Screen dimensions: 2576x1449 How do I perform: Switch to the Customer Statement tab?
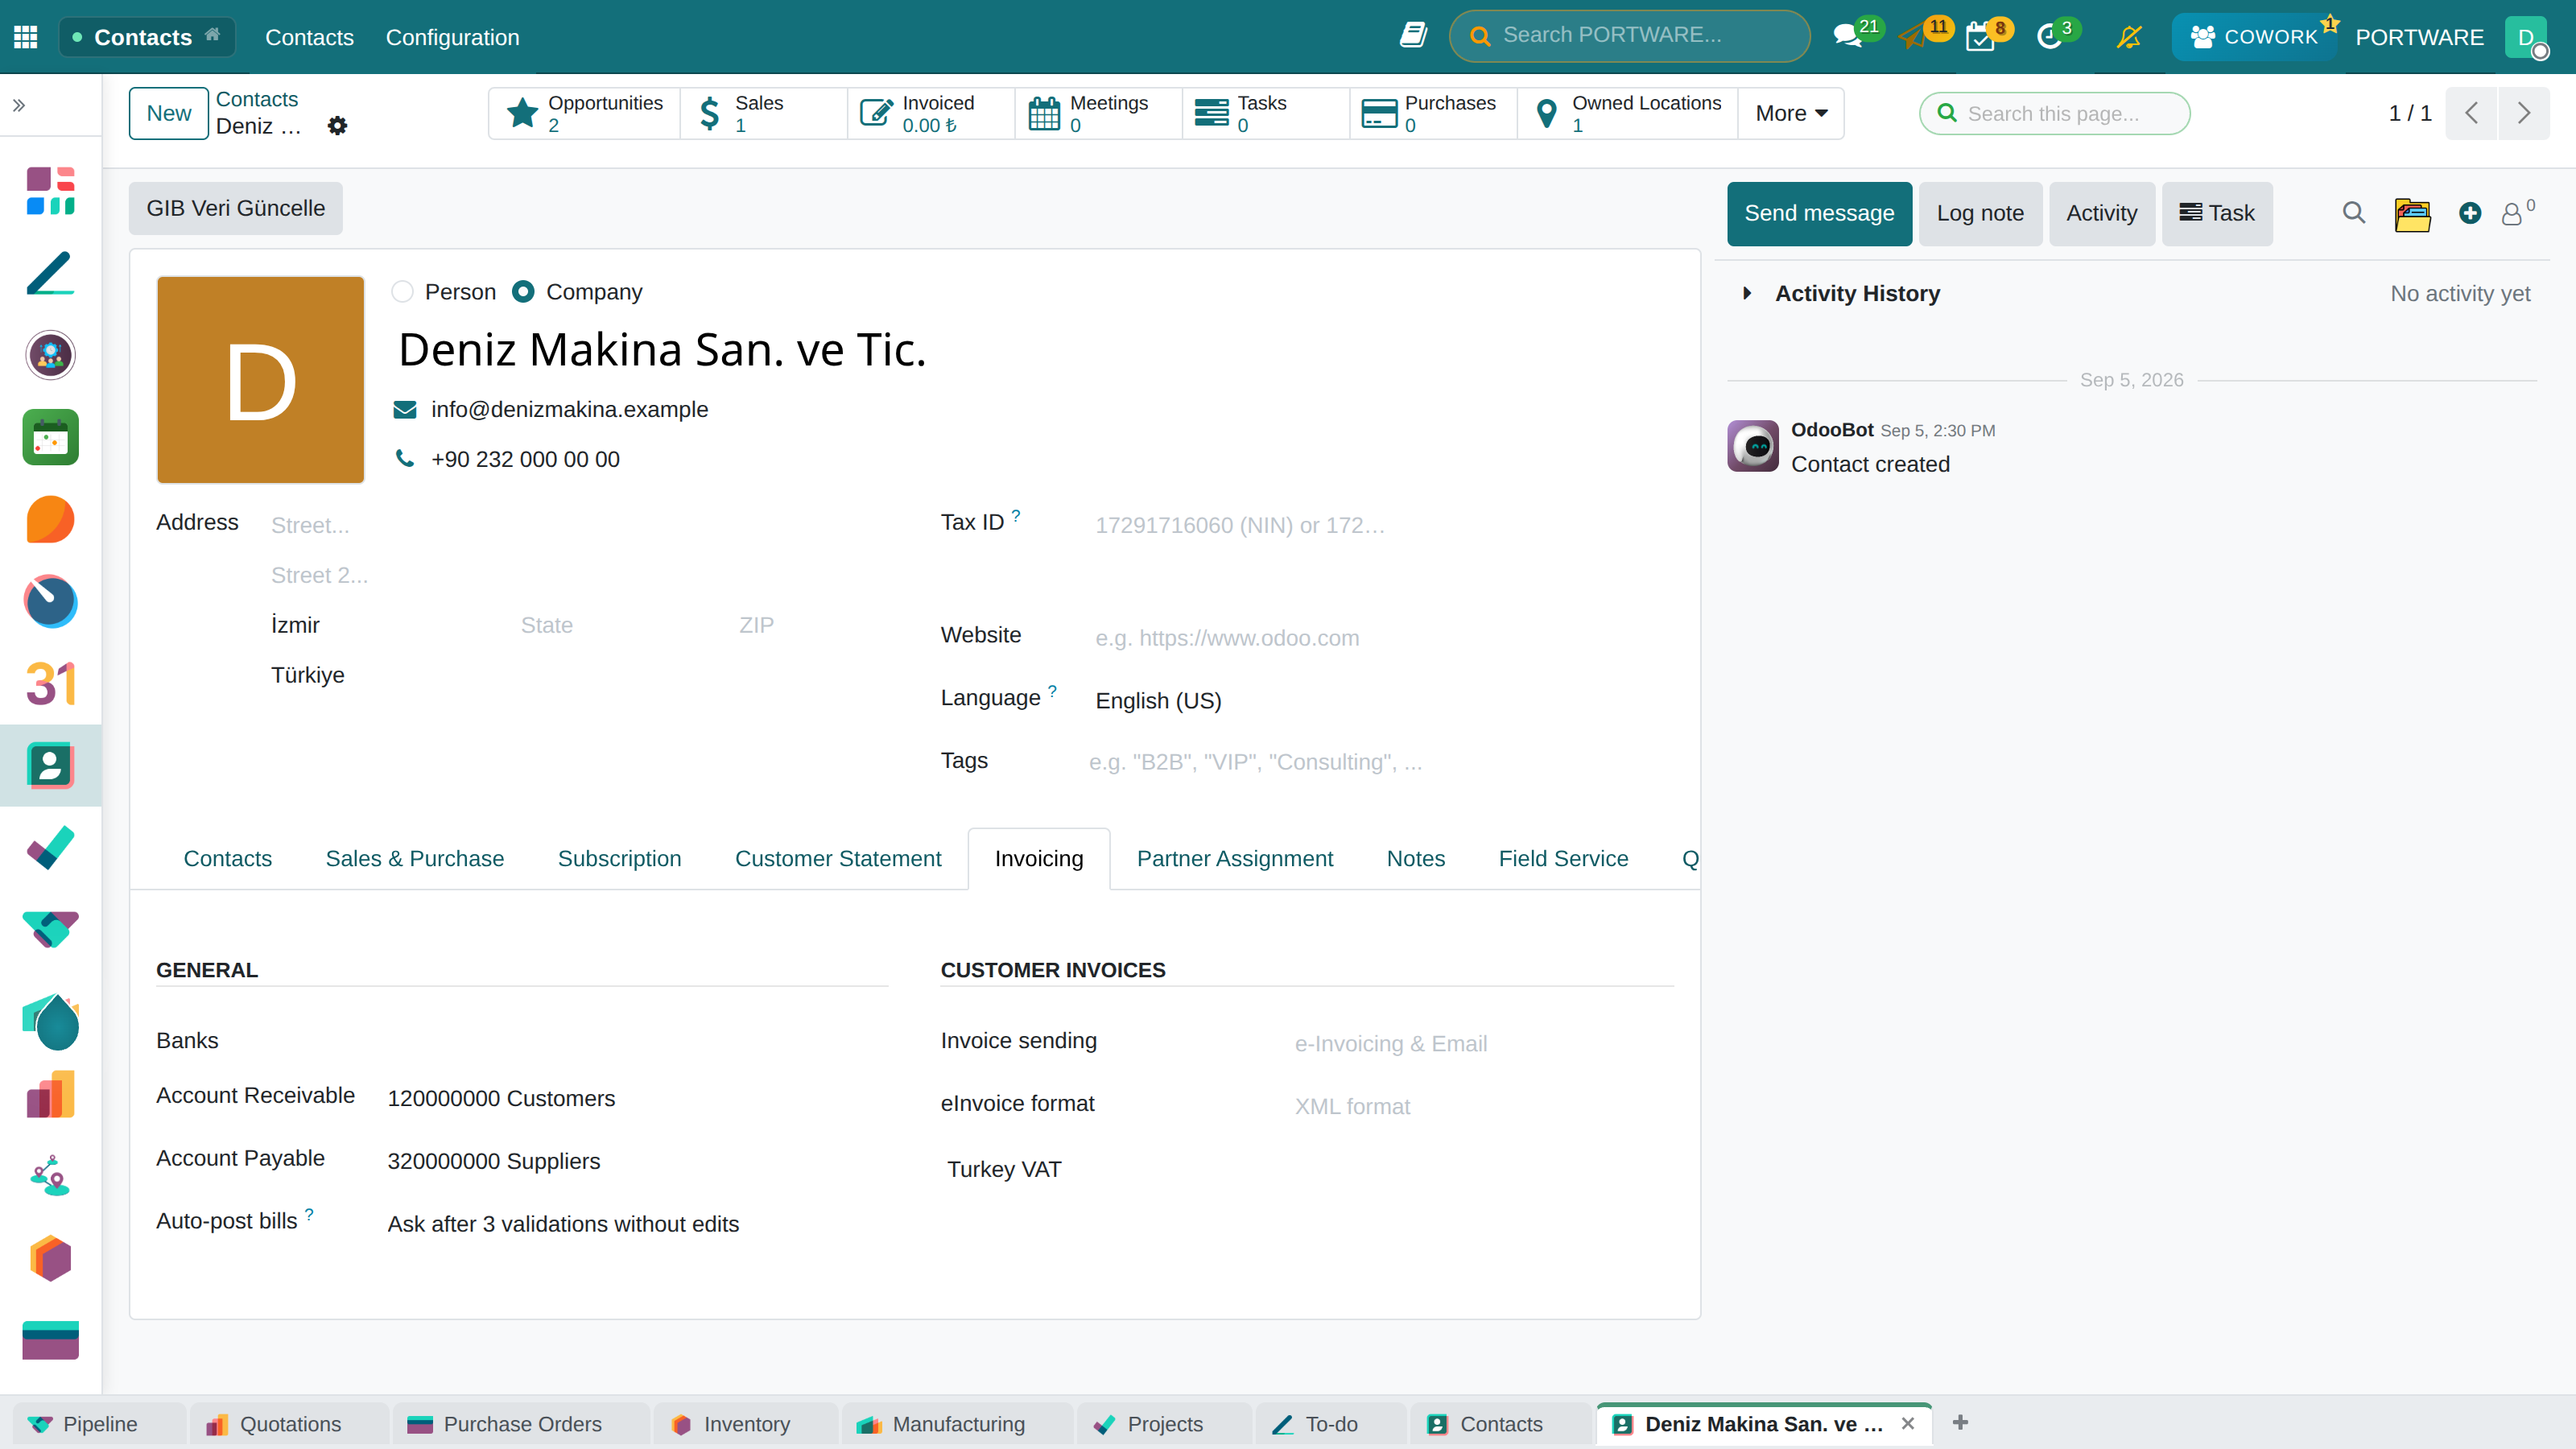pyautogui.click(x=838, y=858)
